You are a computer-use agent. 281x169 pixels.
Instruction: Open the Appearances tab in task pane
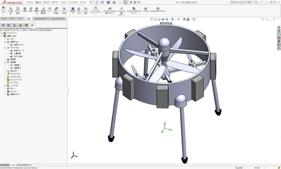279,42
